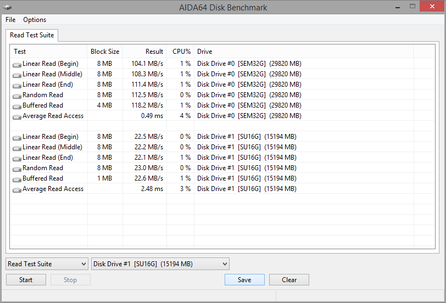Click drive icon for SEM32G Linear Read (Middle)

click(x=17, y=75)
